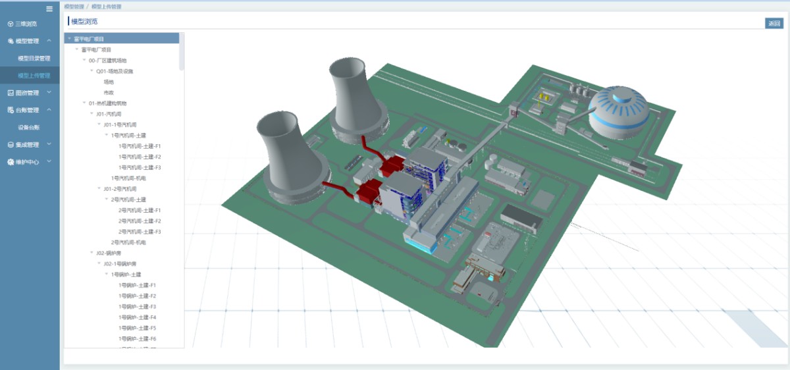This screenshot has height=370, width=790.
Task: Collapse the J01-2号汽机间 tree arrow
Action: [99, 189]
